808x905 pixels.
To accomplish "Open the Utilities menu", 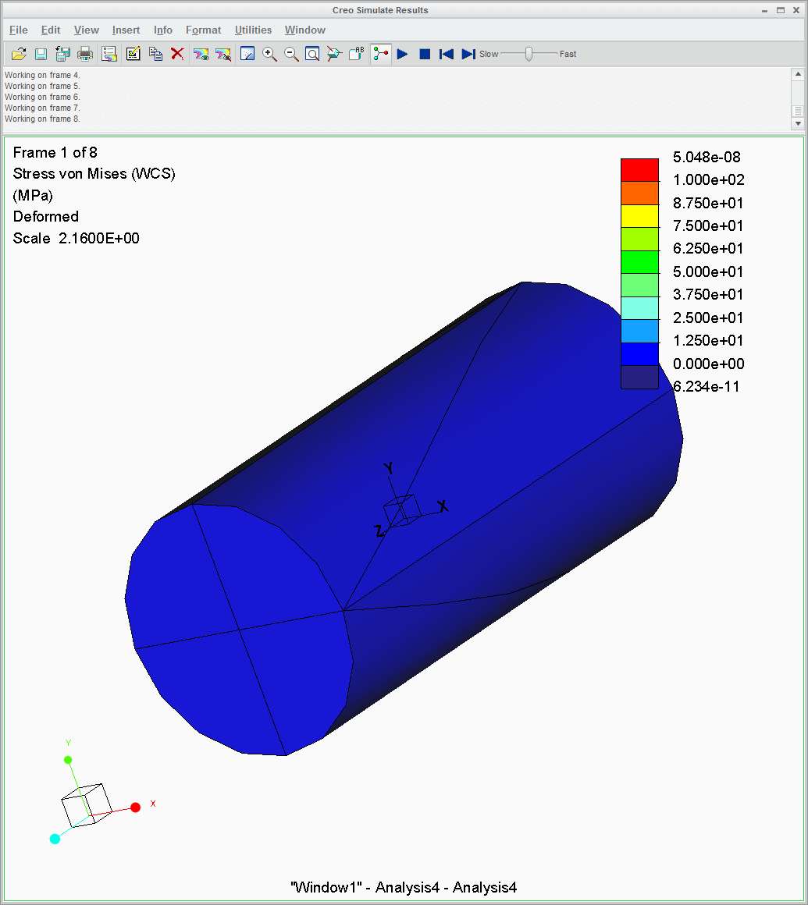I will tap(253, 30).
